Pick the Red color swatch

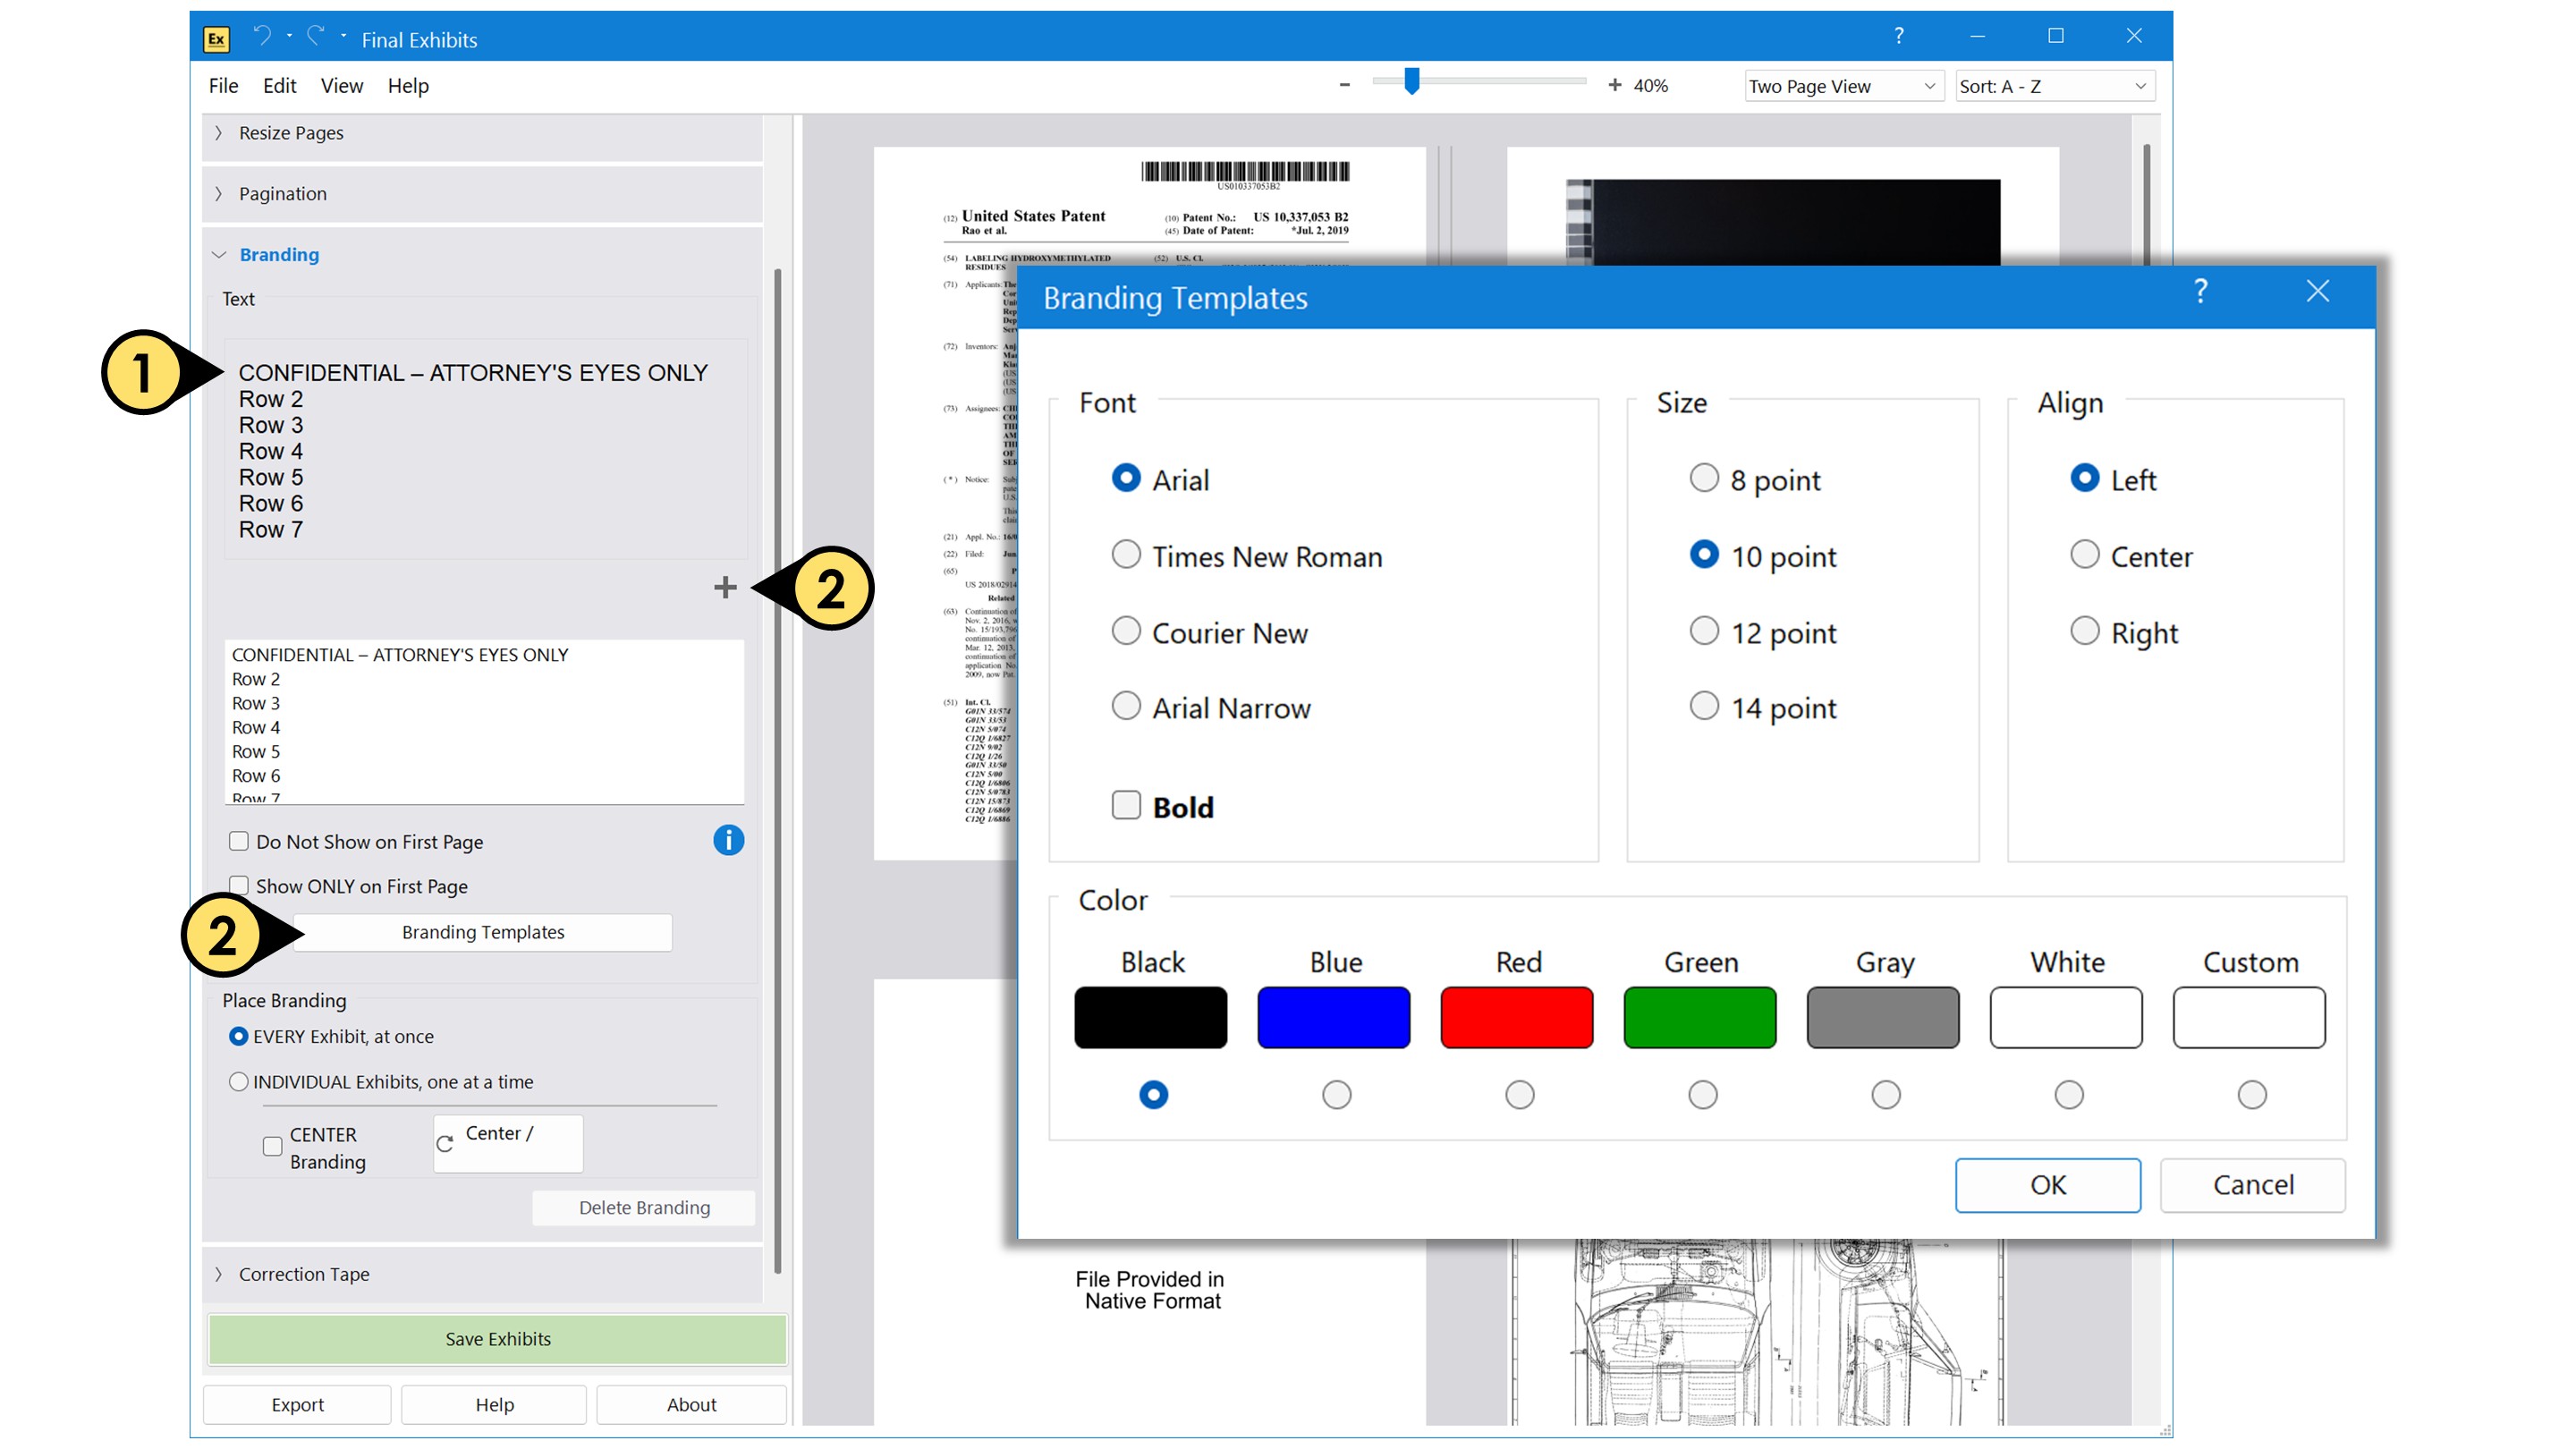coord(1516,1018)
